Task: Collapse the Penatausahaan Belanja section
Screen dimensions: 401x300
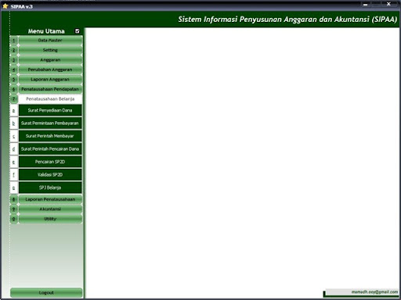Action: click(50, 99)
